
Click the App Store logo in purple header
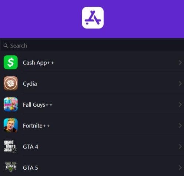tap(93, 18)
